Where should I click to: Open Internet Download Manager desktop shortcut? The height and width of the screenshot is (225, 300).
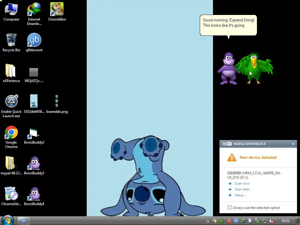point(34,14)
